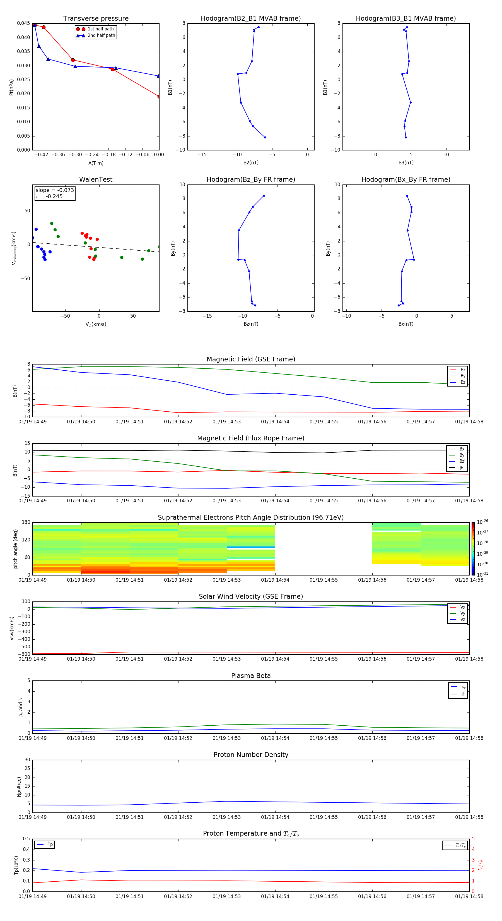Click the Bz' legend entry in Flux Rope panel
The width and height of the screenshot is (502, 921).
[x=457, y=461]
